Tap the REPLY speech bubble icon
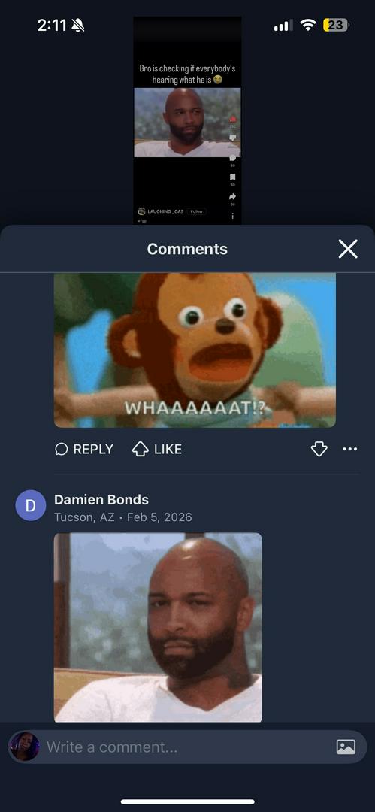Viewport: 375px width, 812px height. pos(61,449)
